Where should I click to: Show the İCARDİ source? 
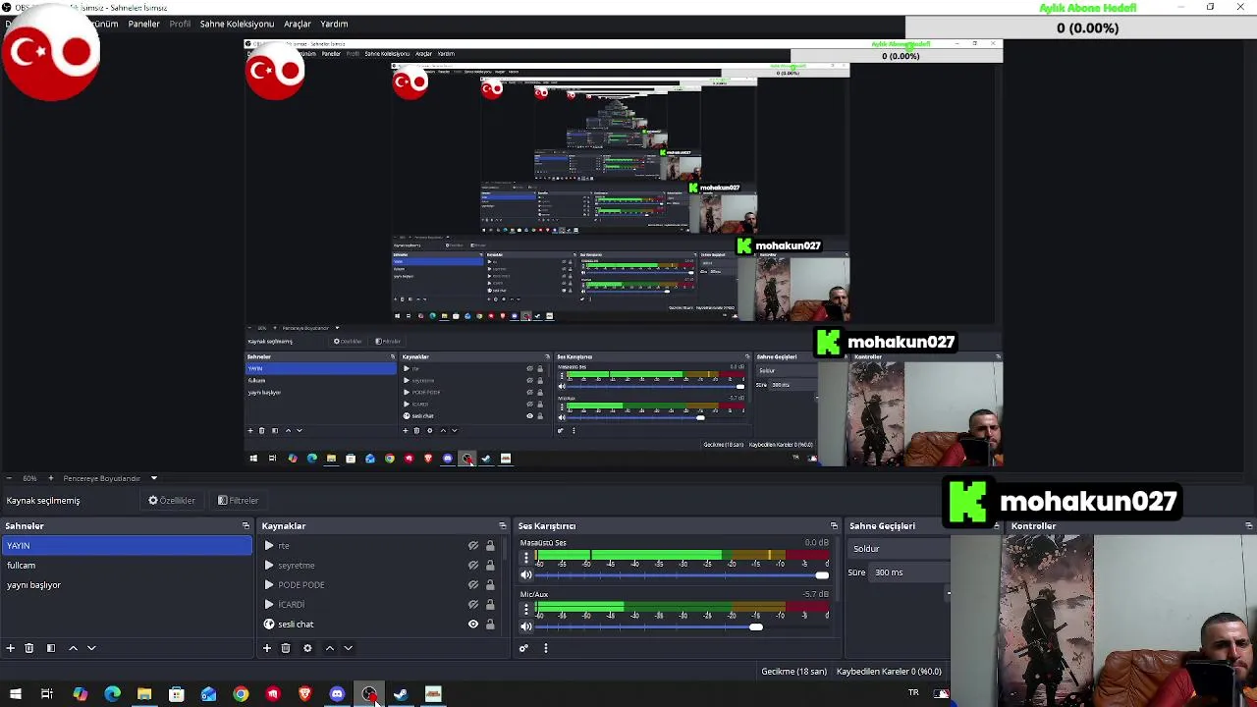coord(473,605)
